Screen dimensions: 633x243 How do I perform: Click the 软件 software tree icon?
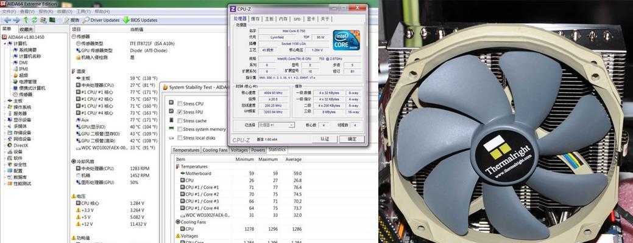(x=10, y=158)
